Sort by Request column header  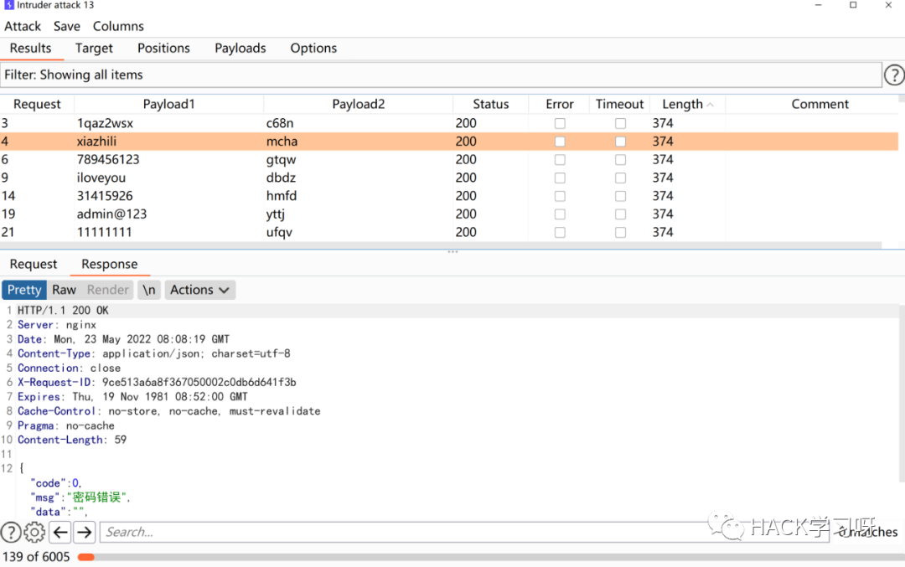37,105
